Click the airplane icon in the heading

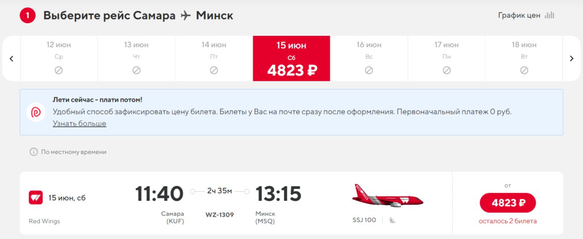(185, 15)
